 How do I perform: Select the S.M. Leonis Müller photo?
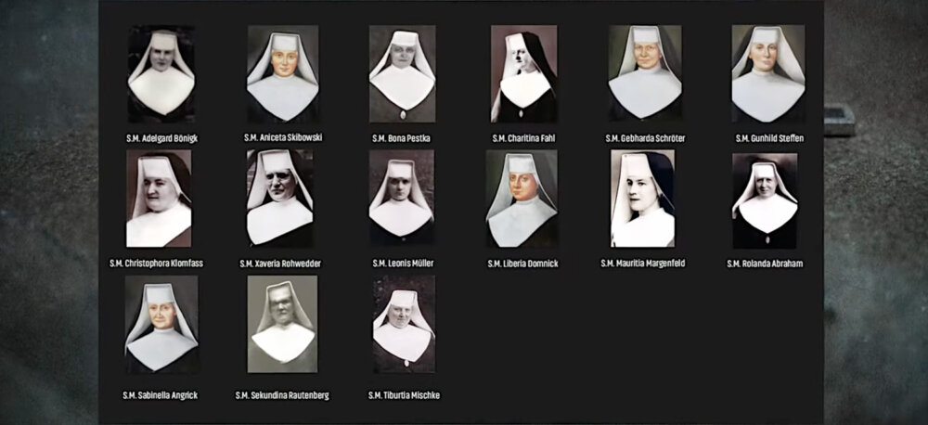click(x=401, y=198)
